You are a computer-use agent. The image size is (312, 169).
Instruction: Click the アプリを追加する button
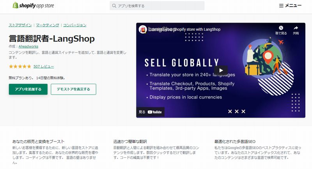pyautogui.click(x=28, y=89)
